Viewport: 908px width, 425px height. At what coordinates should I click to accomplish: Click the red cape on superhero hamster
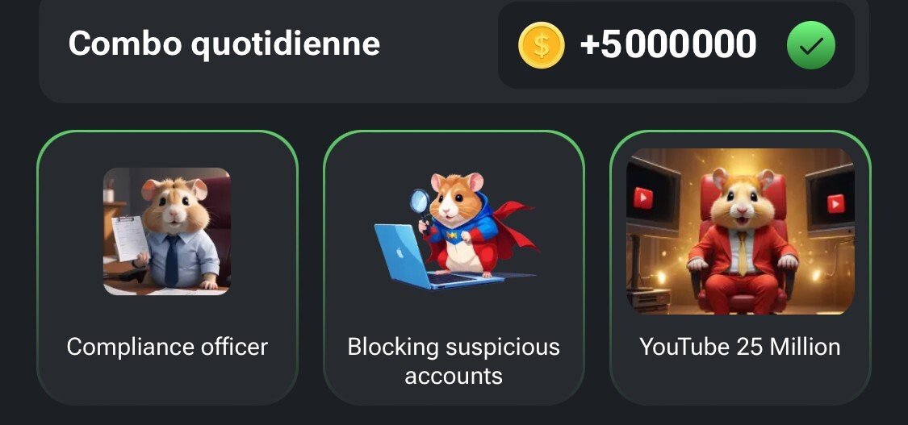513,228
